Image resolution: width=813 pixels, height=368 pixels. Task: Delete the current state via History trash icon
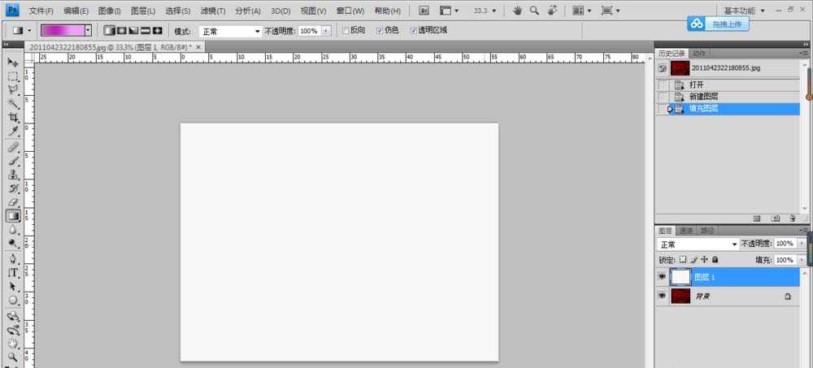click(793, 219)
